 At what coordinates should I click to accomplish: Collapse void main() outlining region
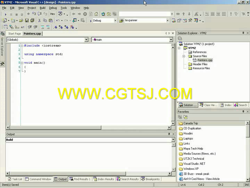tap(22, 63)
